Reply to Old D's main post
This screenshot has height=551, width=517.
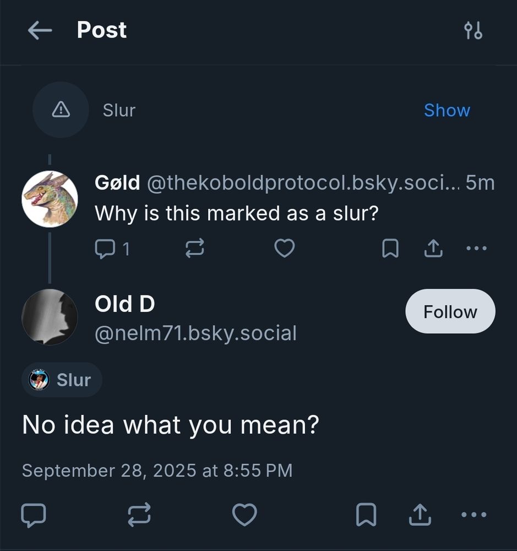(x=33, y=515)
